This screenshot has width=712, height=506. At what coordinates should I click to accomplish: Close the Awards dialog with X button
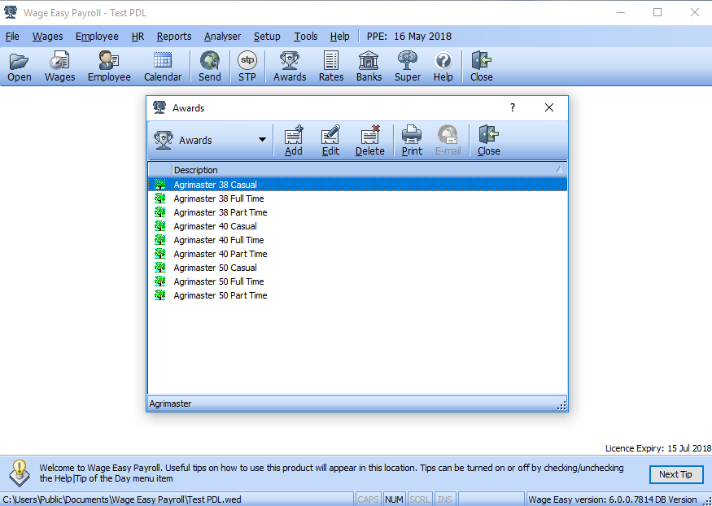click(x=549, y=107)
